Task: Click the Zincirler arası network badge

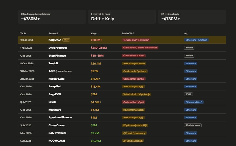Action: click(193, 125)
